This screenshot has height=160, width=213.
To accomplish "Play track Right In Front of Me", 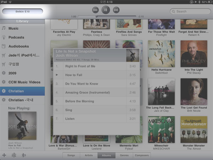I will [97, 66].
